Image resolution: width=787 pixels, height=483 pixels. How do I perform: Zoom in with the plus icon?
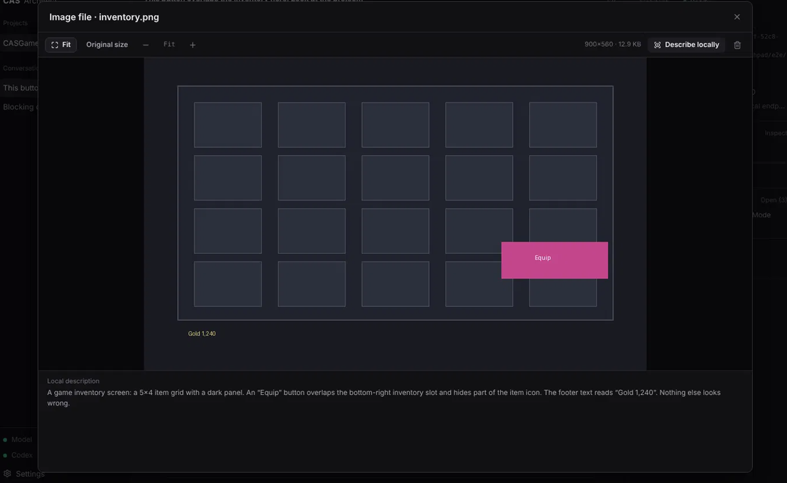click(x=192, y=45)
